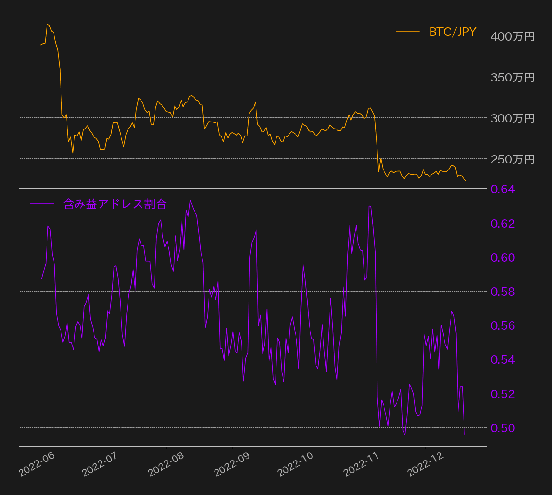The image size is (552, 495).
Task: Select the 2022-11 x-axis date label
Action: [362, 464]
